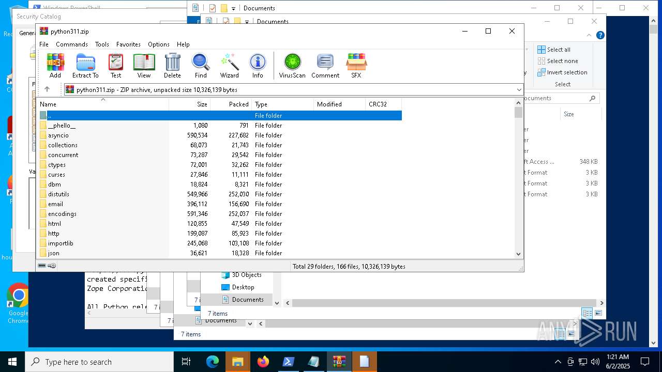662x372 pixels.
Task: Go up one folder level arrow
Action: [47, 89]
